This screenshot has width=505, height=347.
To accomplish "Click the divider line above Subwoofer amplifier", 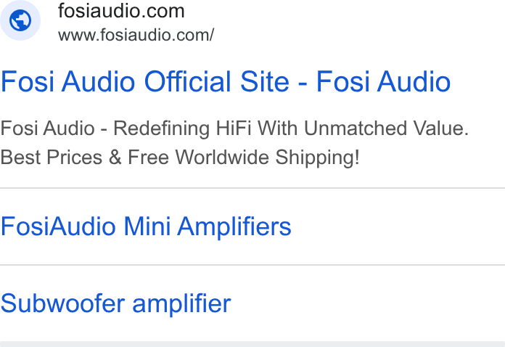I will point(252,265).
